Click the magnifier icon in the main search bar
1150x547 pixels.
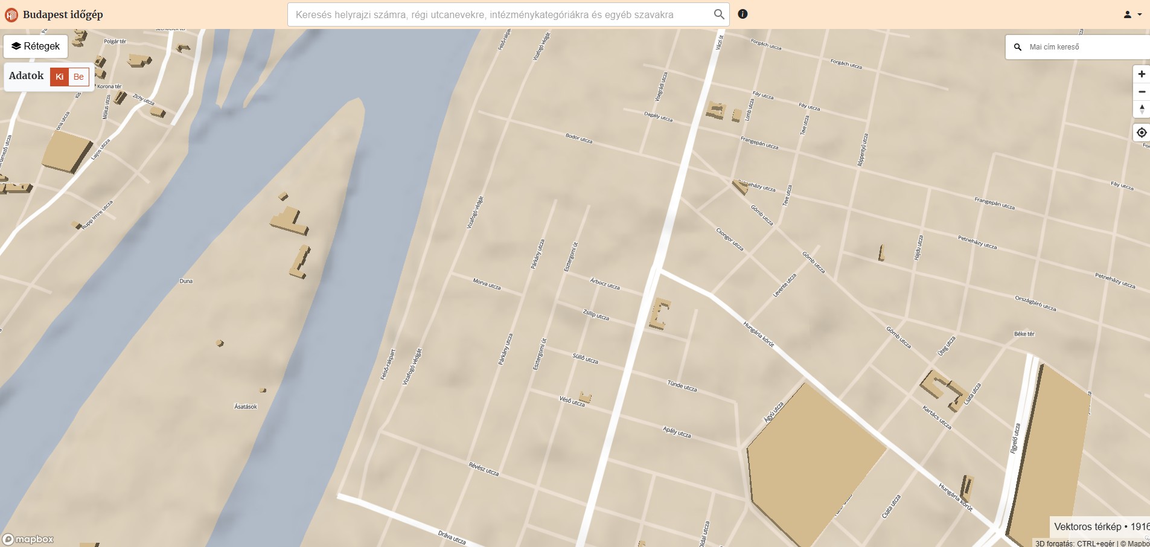coord(718,14)
